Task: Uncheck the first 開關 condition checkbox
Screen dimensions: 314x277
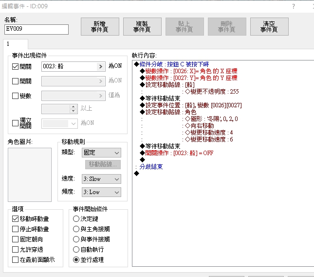Action: 16,66
